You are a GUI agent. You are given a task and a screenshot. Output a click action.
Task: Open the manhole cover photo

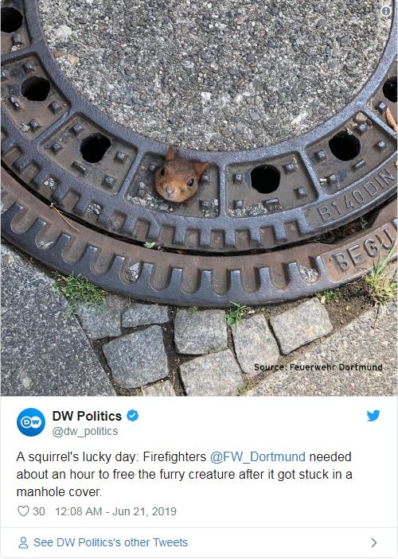[199, 198]
